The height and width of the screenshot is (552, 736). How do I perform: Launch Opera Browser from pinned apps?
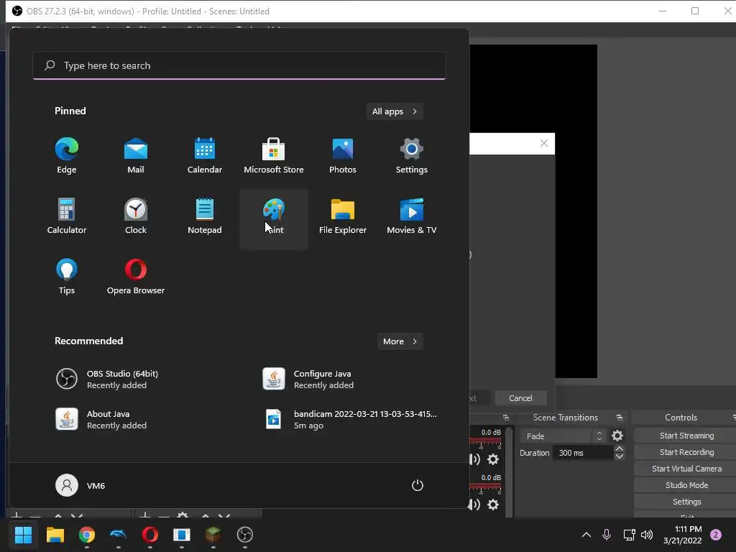coord(136,277)
